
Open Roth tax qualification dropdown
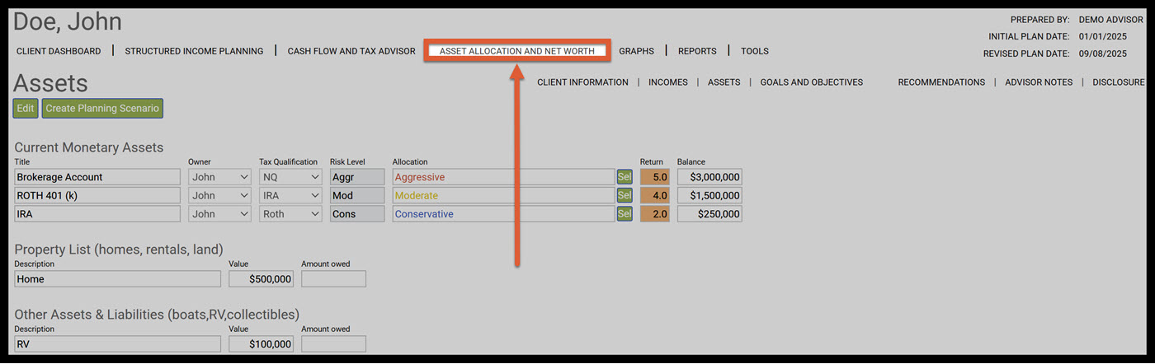(x=290, y=214)
